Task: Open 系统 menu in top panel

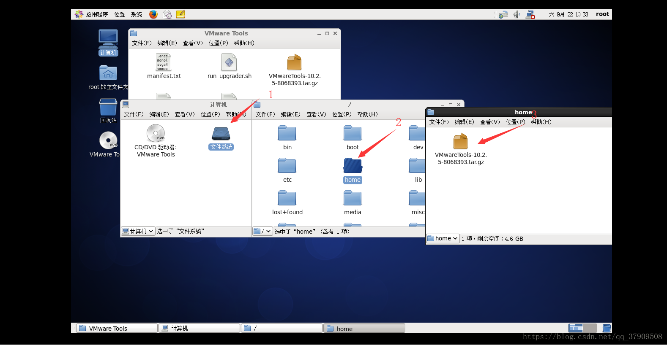Action: tap(137, 14)
